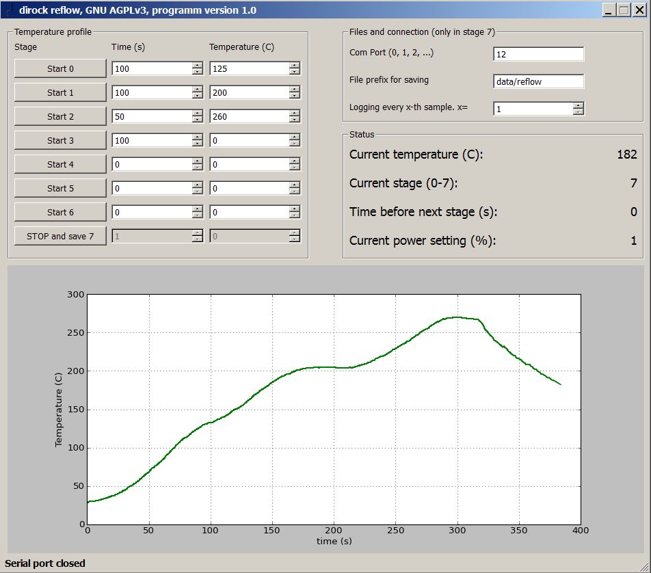Click the Current stage value 7
Viewport: 651px width, 573px height.
point(633,183)
